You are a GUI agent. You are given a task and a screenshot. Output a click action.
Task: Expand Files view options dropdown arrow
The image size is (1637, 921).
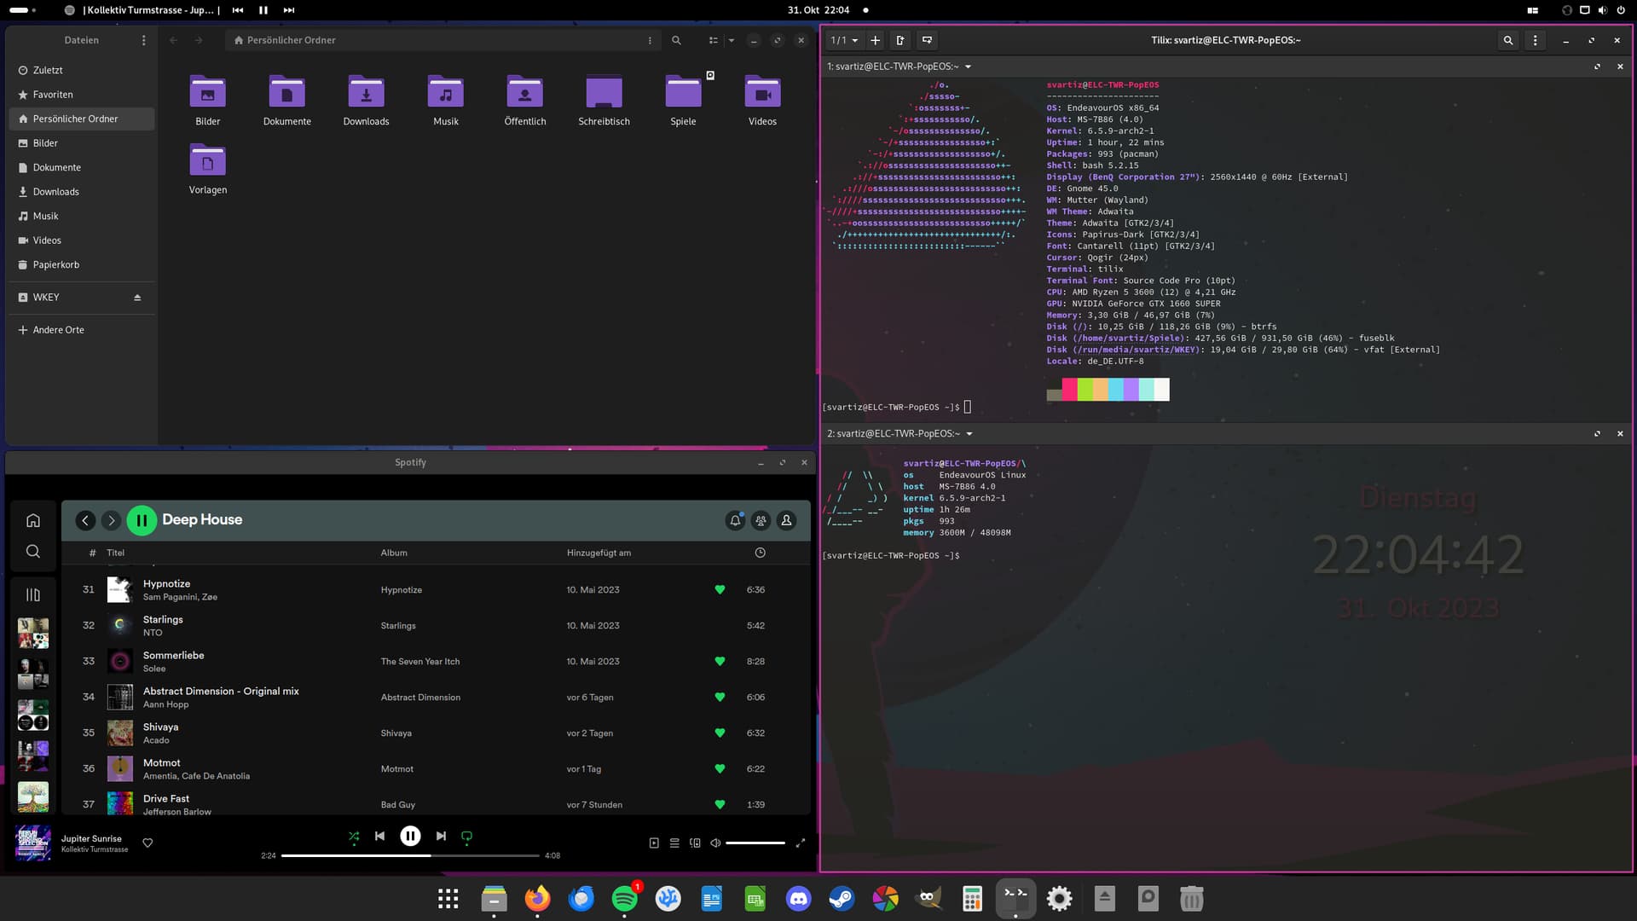point(731,40)
